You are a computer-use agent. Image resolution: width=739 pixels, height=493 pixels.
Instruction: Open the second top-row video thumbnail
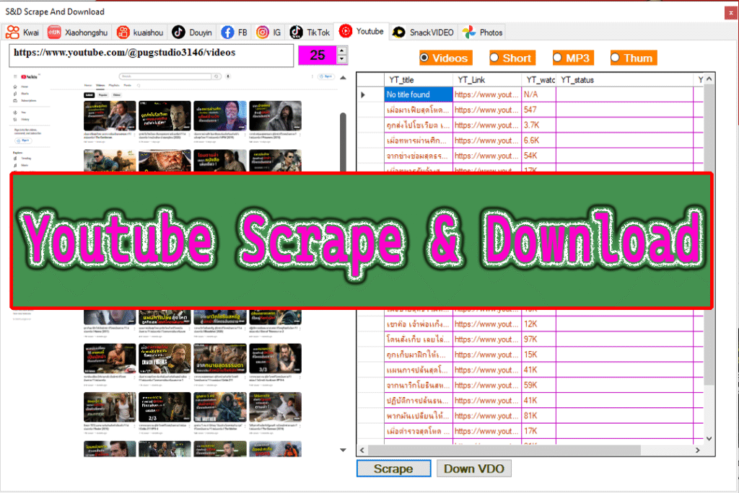pyautogui.click(x=165, y=116)
